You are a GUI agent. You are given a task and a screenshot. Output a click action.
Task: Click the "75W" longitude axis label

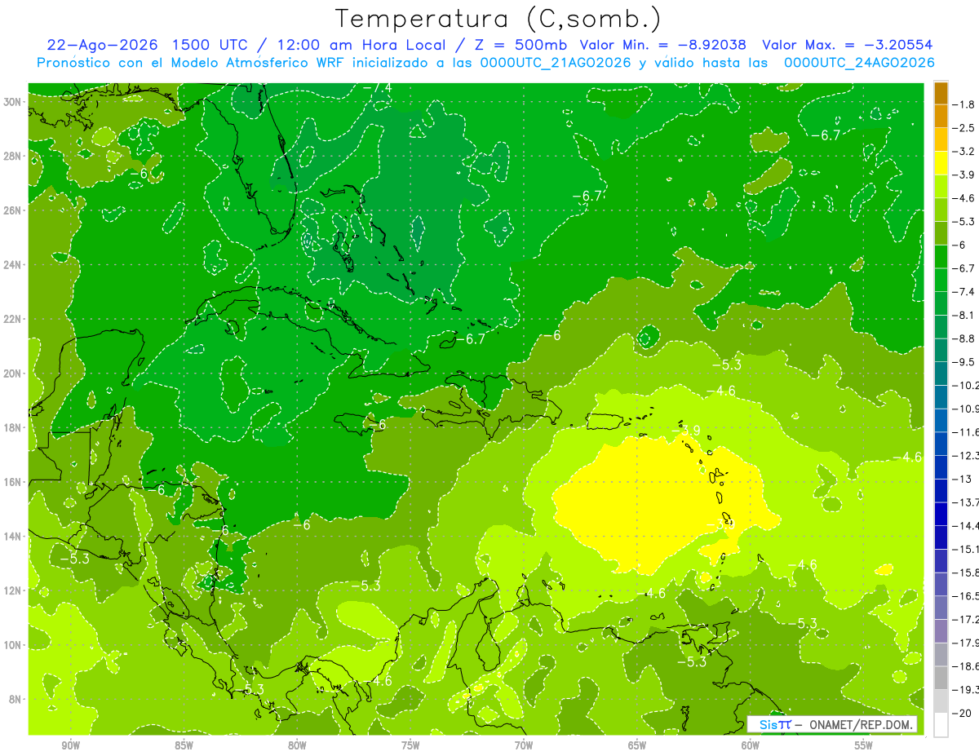coord(410,745)
